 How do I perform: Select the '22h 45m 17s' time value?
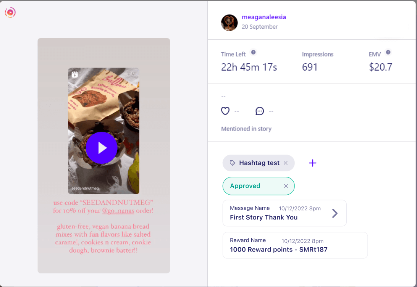249,67
